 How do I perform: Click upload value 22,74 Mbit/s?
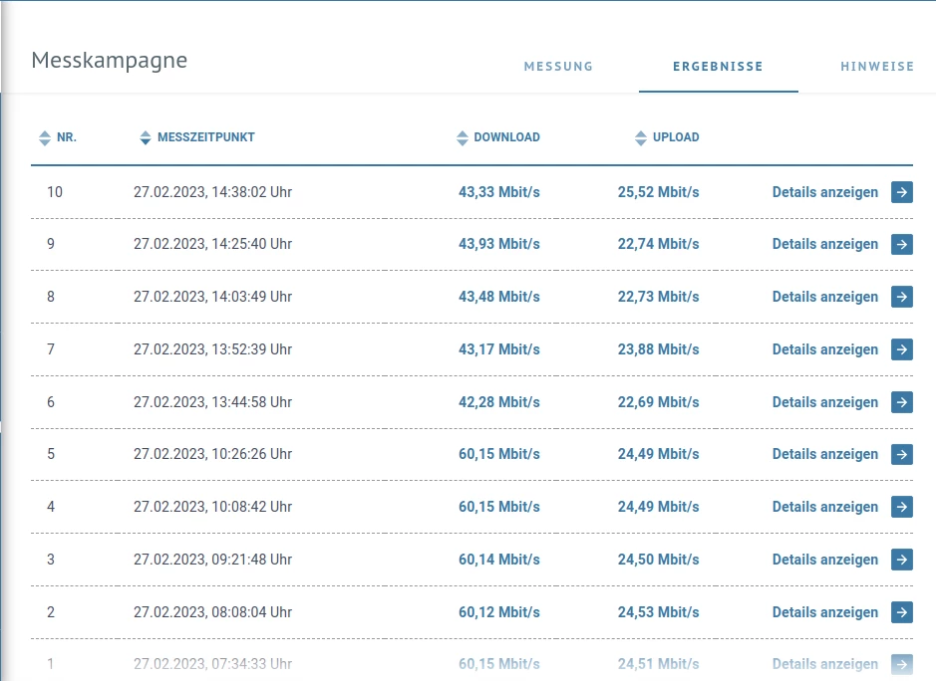[659, 244]
